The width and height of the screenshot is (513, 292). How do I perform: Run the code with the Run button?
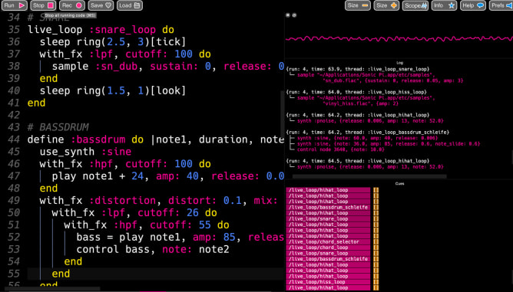coord(14,5)
